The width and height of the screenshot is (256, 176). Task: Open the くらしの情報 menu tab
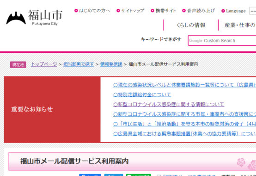point(191,25)
